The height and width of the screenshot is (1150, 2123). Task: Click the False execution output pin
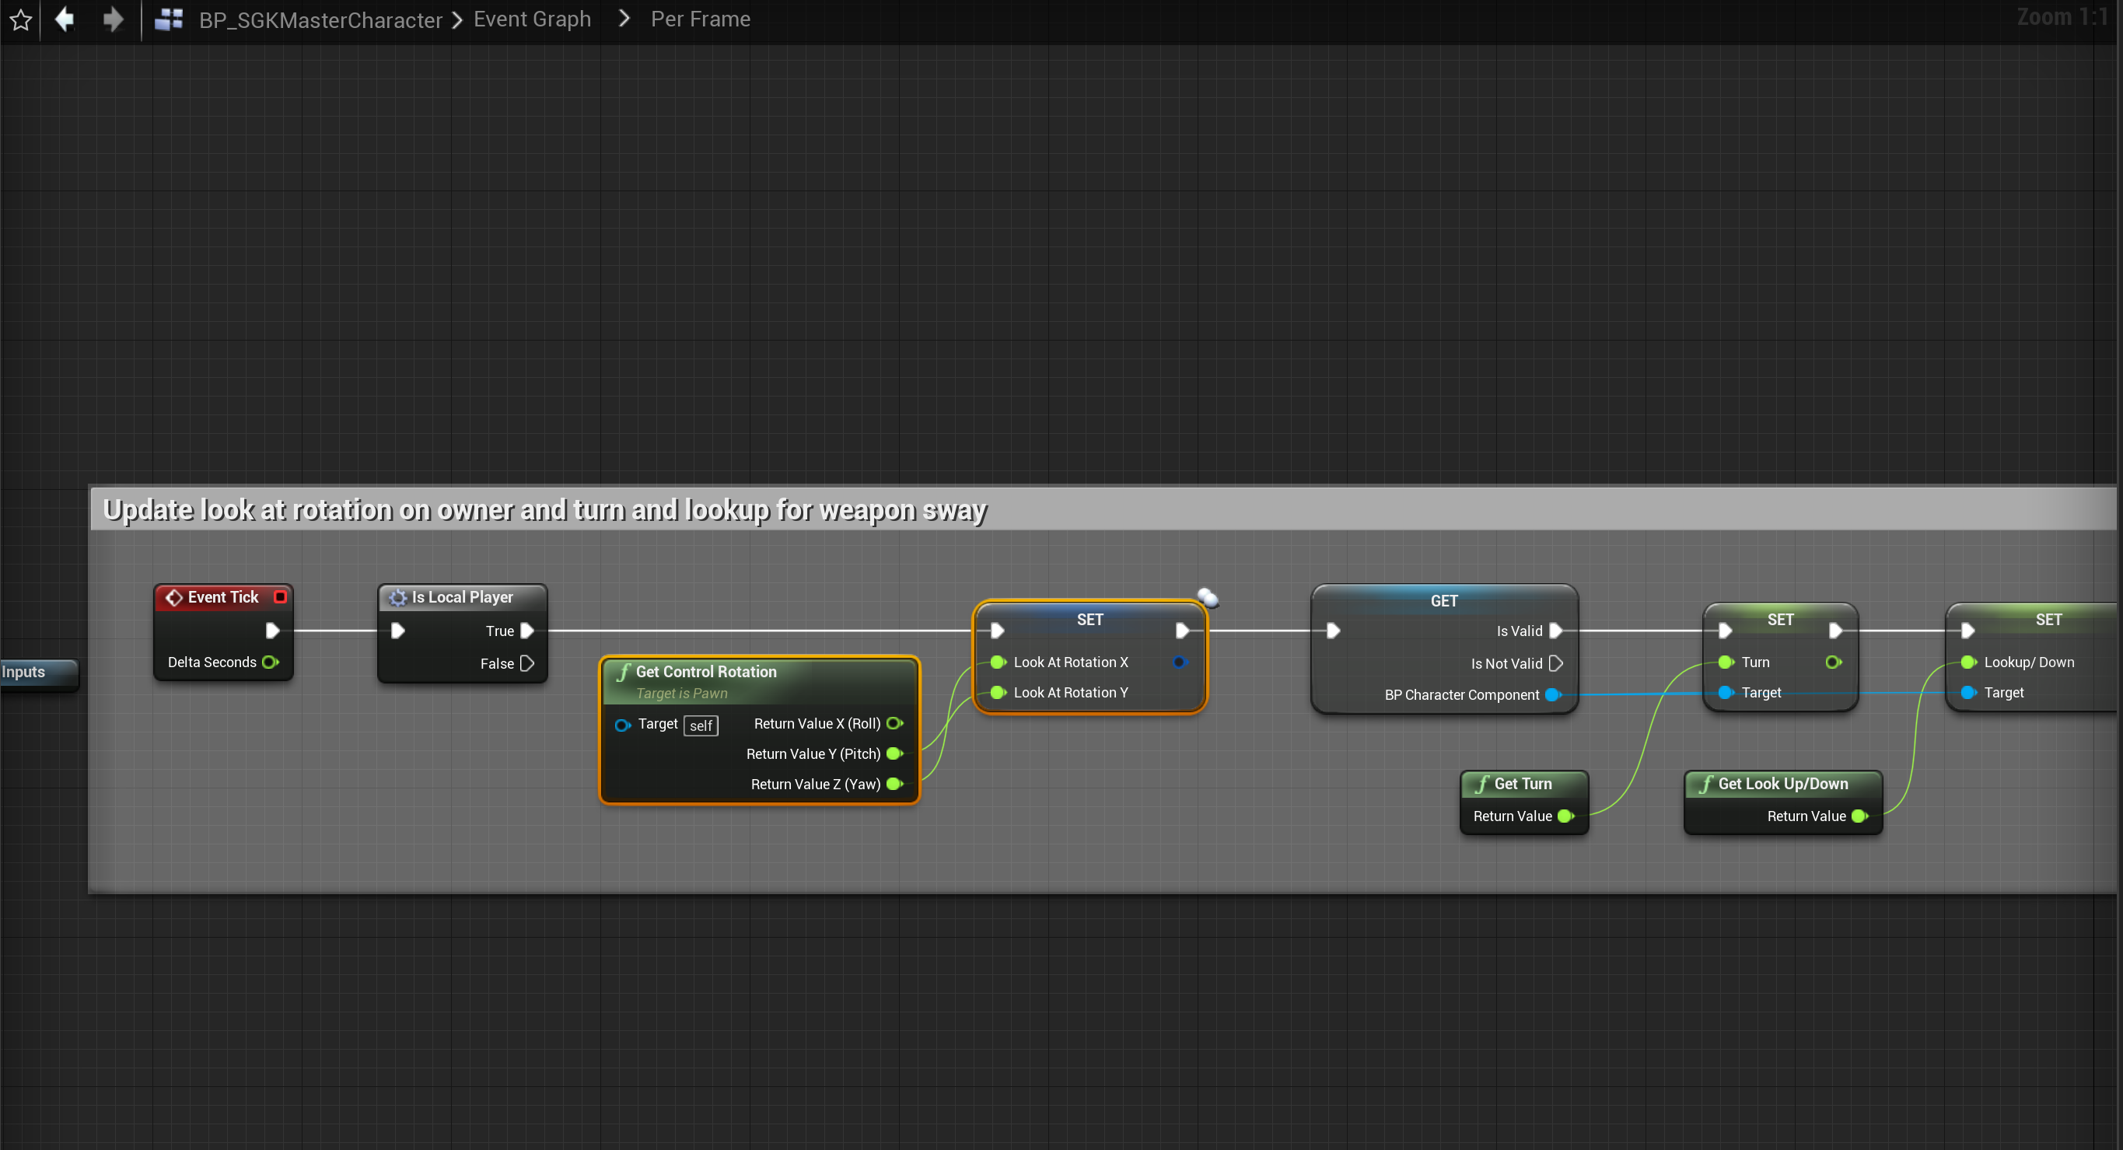coord(527,663)
